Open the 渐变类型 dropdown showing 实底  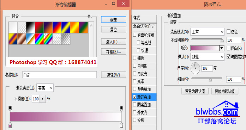45,88
